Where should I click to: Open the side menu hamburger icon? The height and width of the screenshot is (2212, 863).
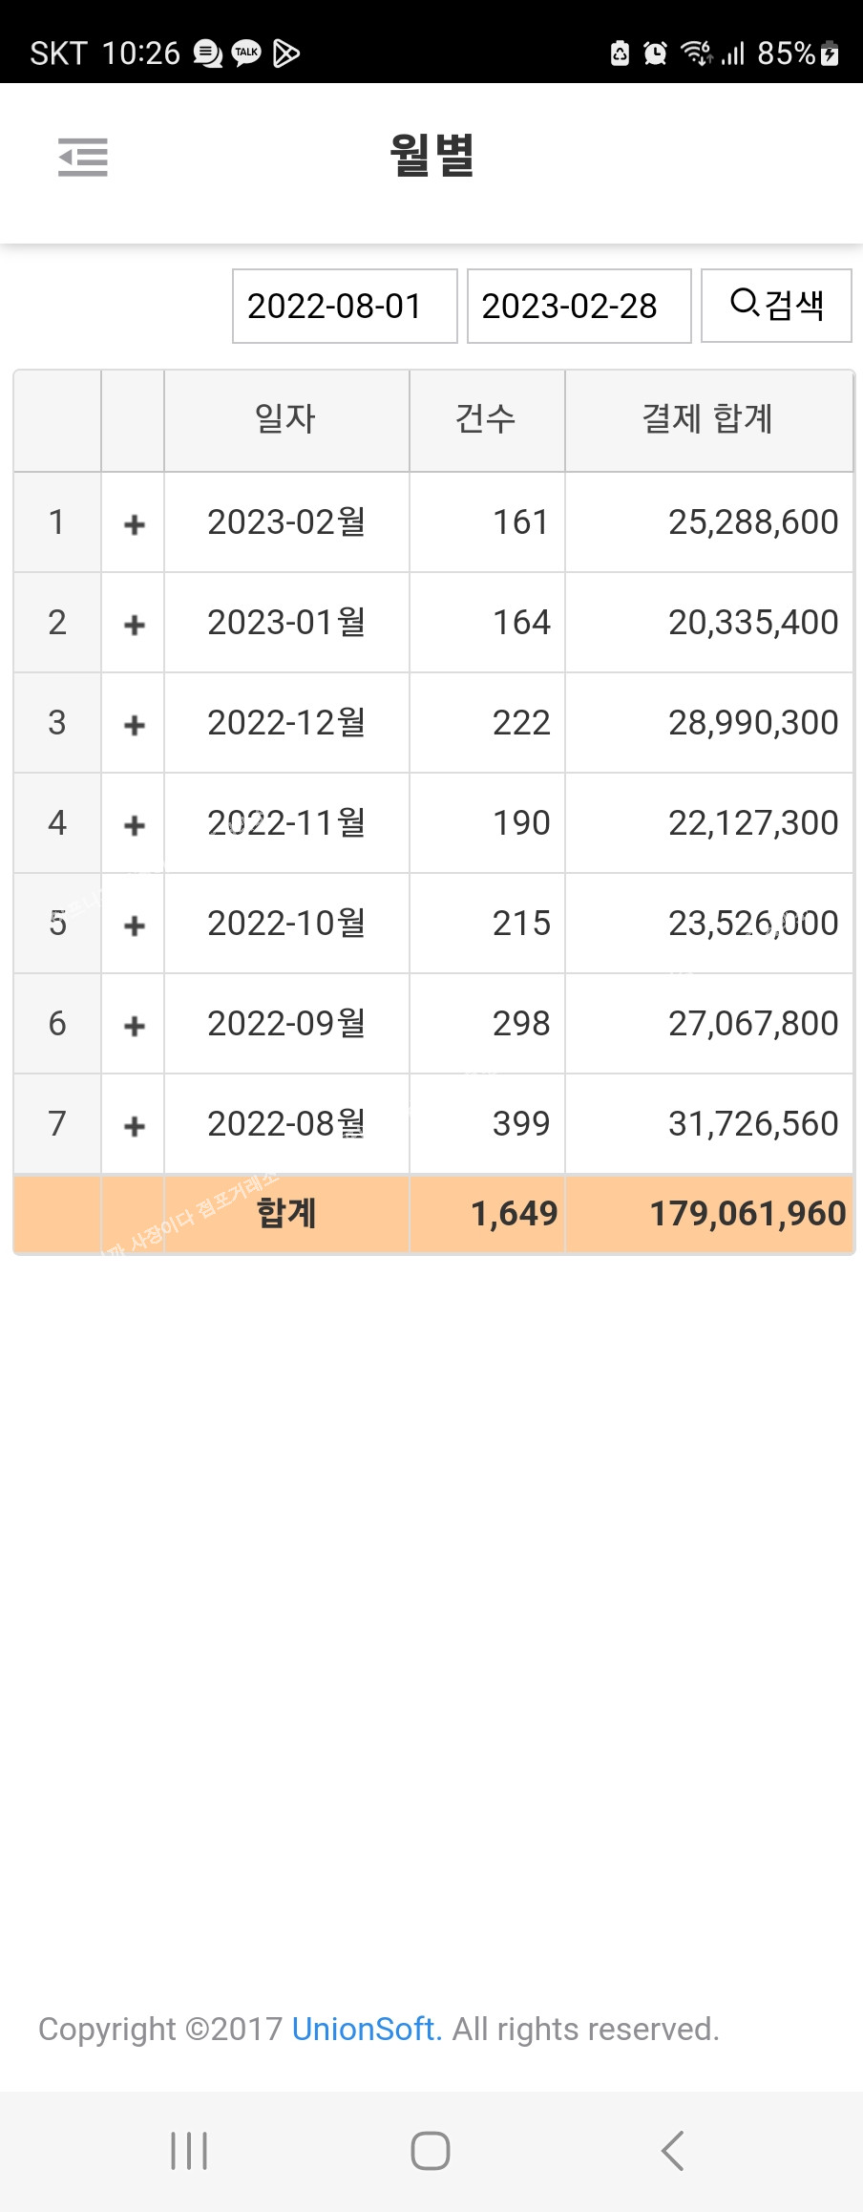pyautogui.click(x=83, y=158)
